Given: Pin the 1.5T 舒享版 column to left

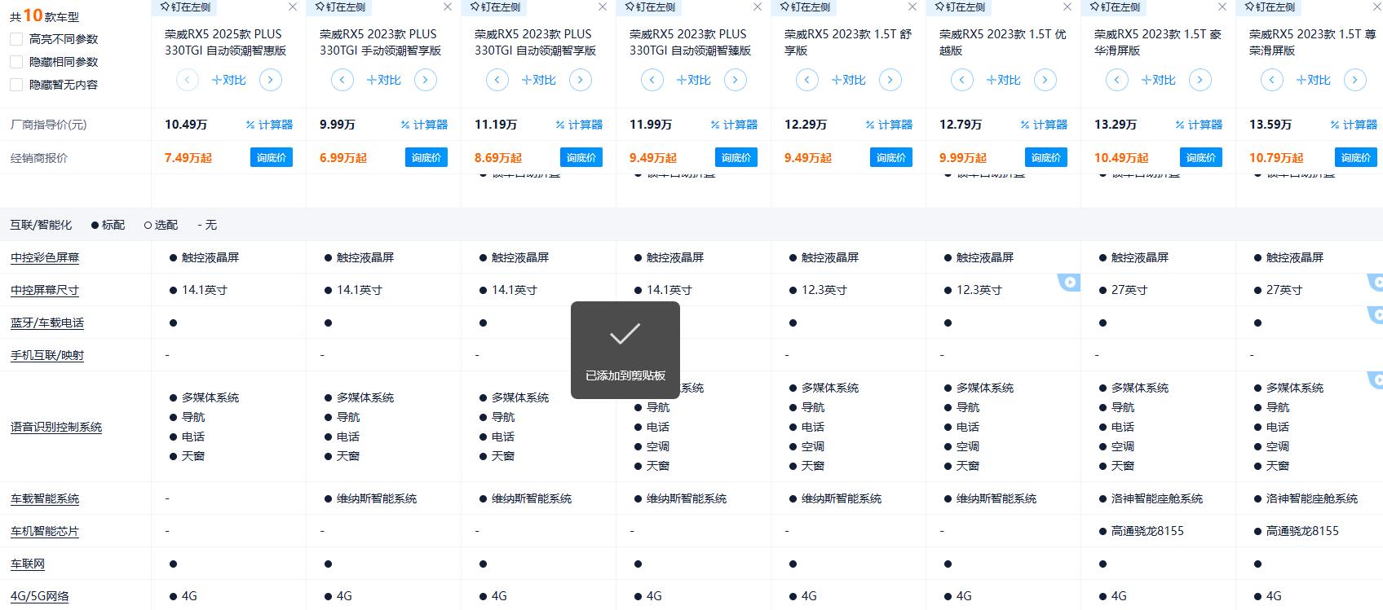Looking at the screenshot, I should pos(806,7).
